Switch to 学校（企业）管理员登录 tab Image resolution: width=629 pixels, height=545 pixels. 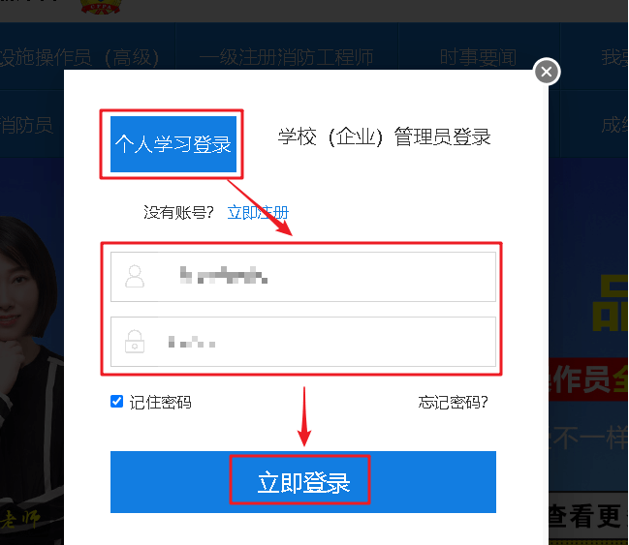click(385, 137)
